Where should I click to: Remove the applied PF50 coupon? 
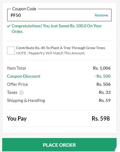click(101, 15)
